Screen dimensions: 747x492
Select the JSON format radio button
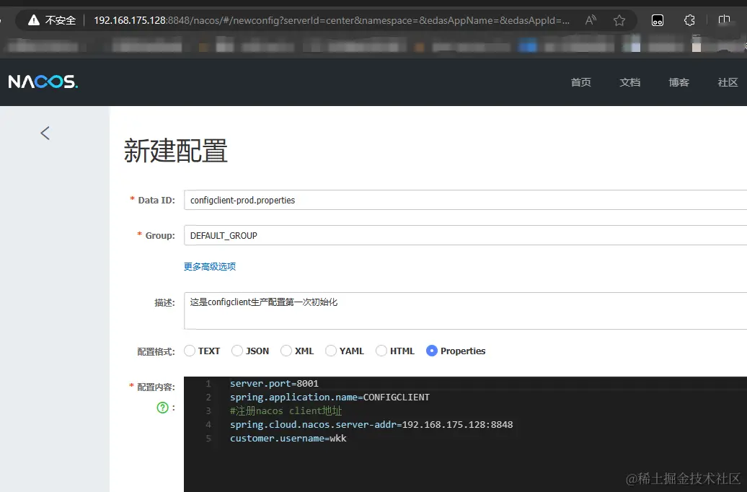click(237, 351)
